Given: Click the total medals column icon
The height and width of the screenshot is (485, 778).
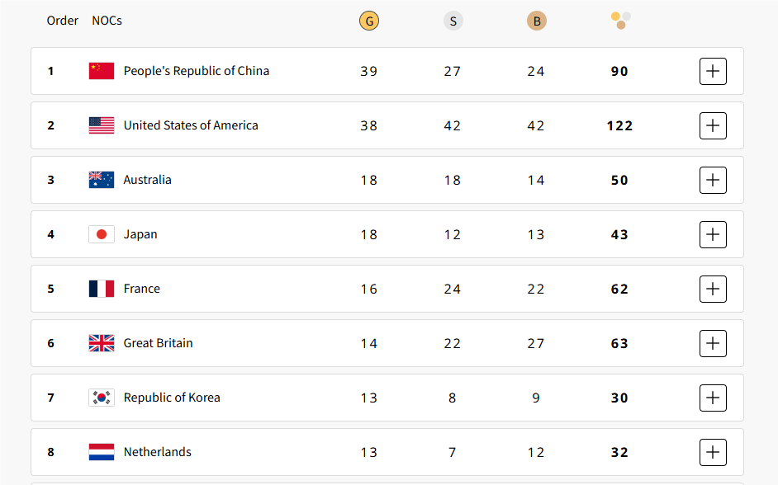Looking at the screenshot, I should [x=620, y=21].
